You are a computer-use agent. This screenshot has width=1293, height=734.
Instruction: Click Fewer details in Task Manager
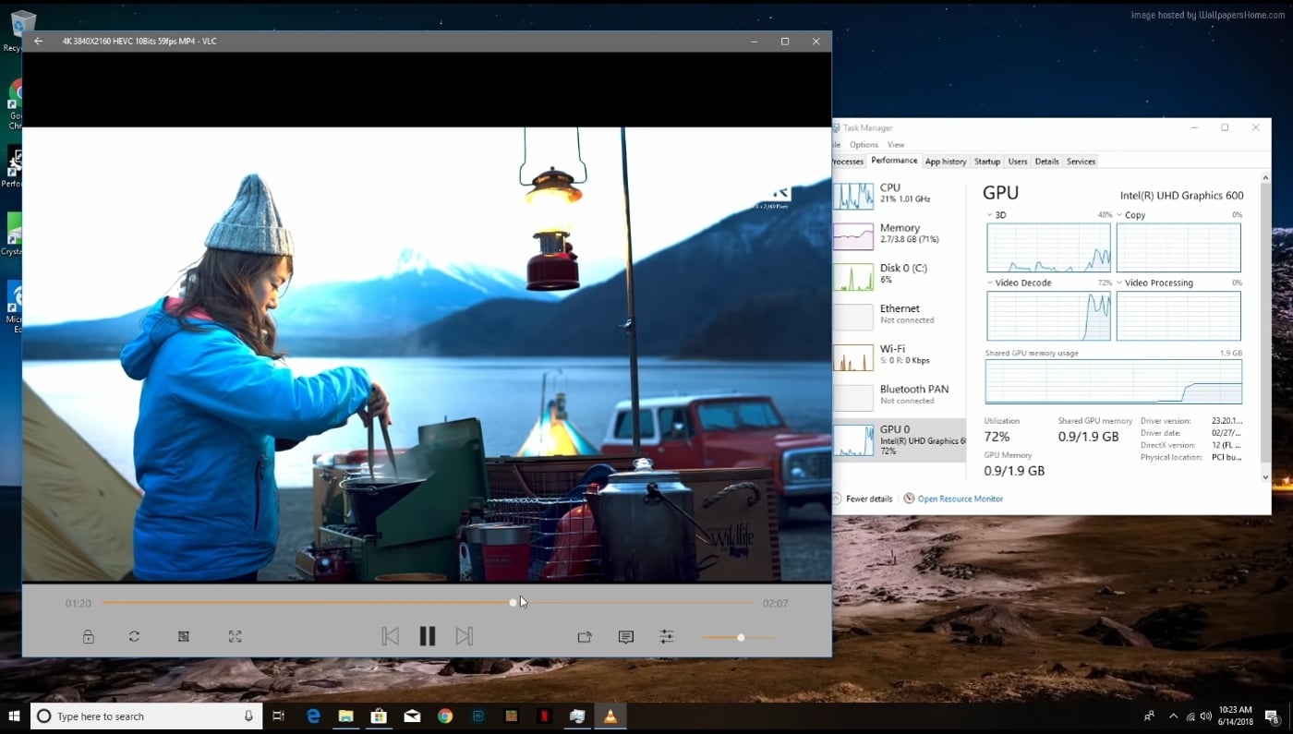[x=868, y=499]
